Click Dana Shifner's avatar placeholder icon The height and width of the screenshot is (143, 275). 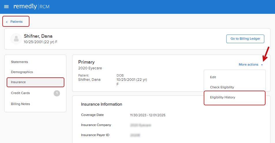pyautogui.click(x=16, y=39)
